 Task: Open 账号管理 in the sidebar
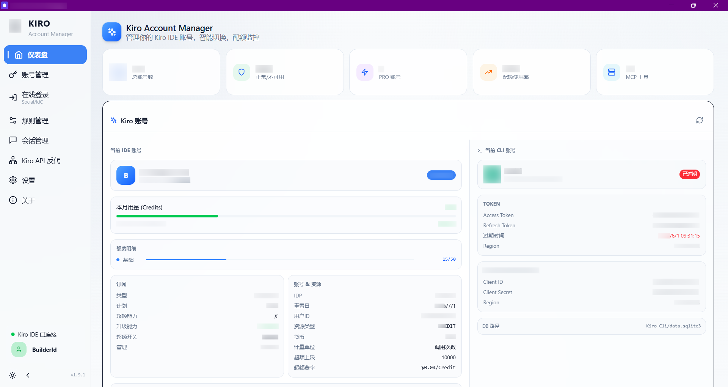click(45, 75)
